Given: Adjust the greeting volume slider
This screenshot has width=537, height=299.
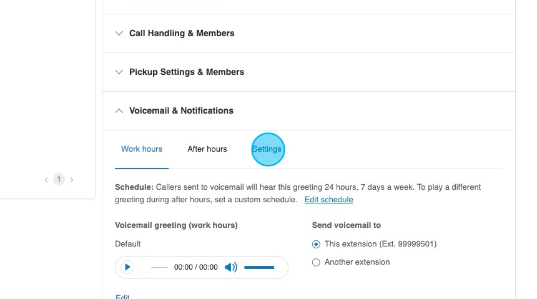Looking at the screenshot, I should coord(259,267).
